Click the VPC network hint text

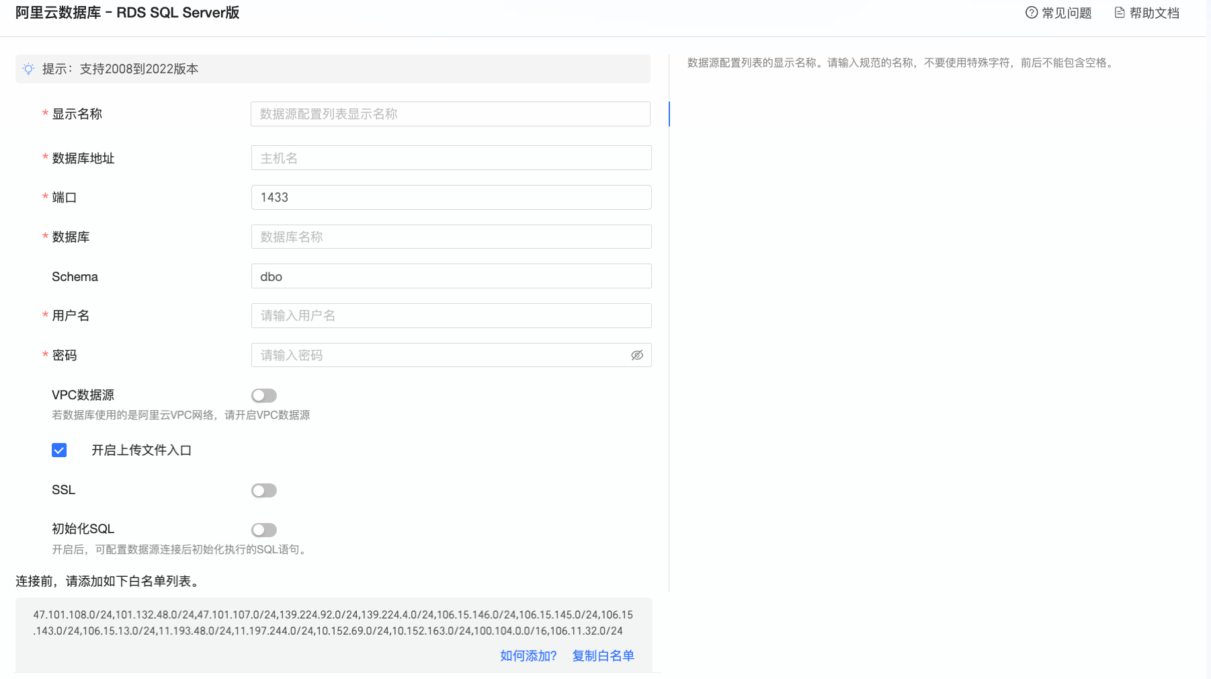(x=181, y=415)
